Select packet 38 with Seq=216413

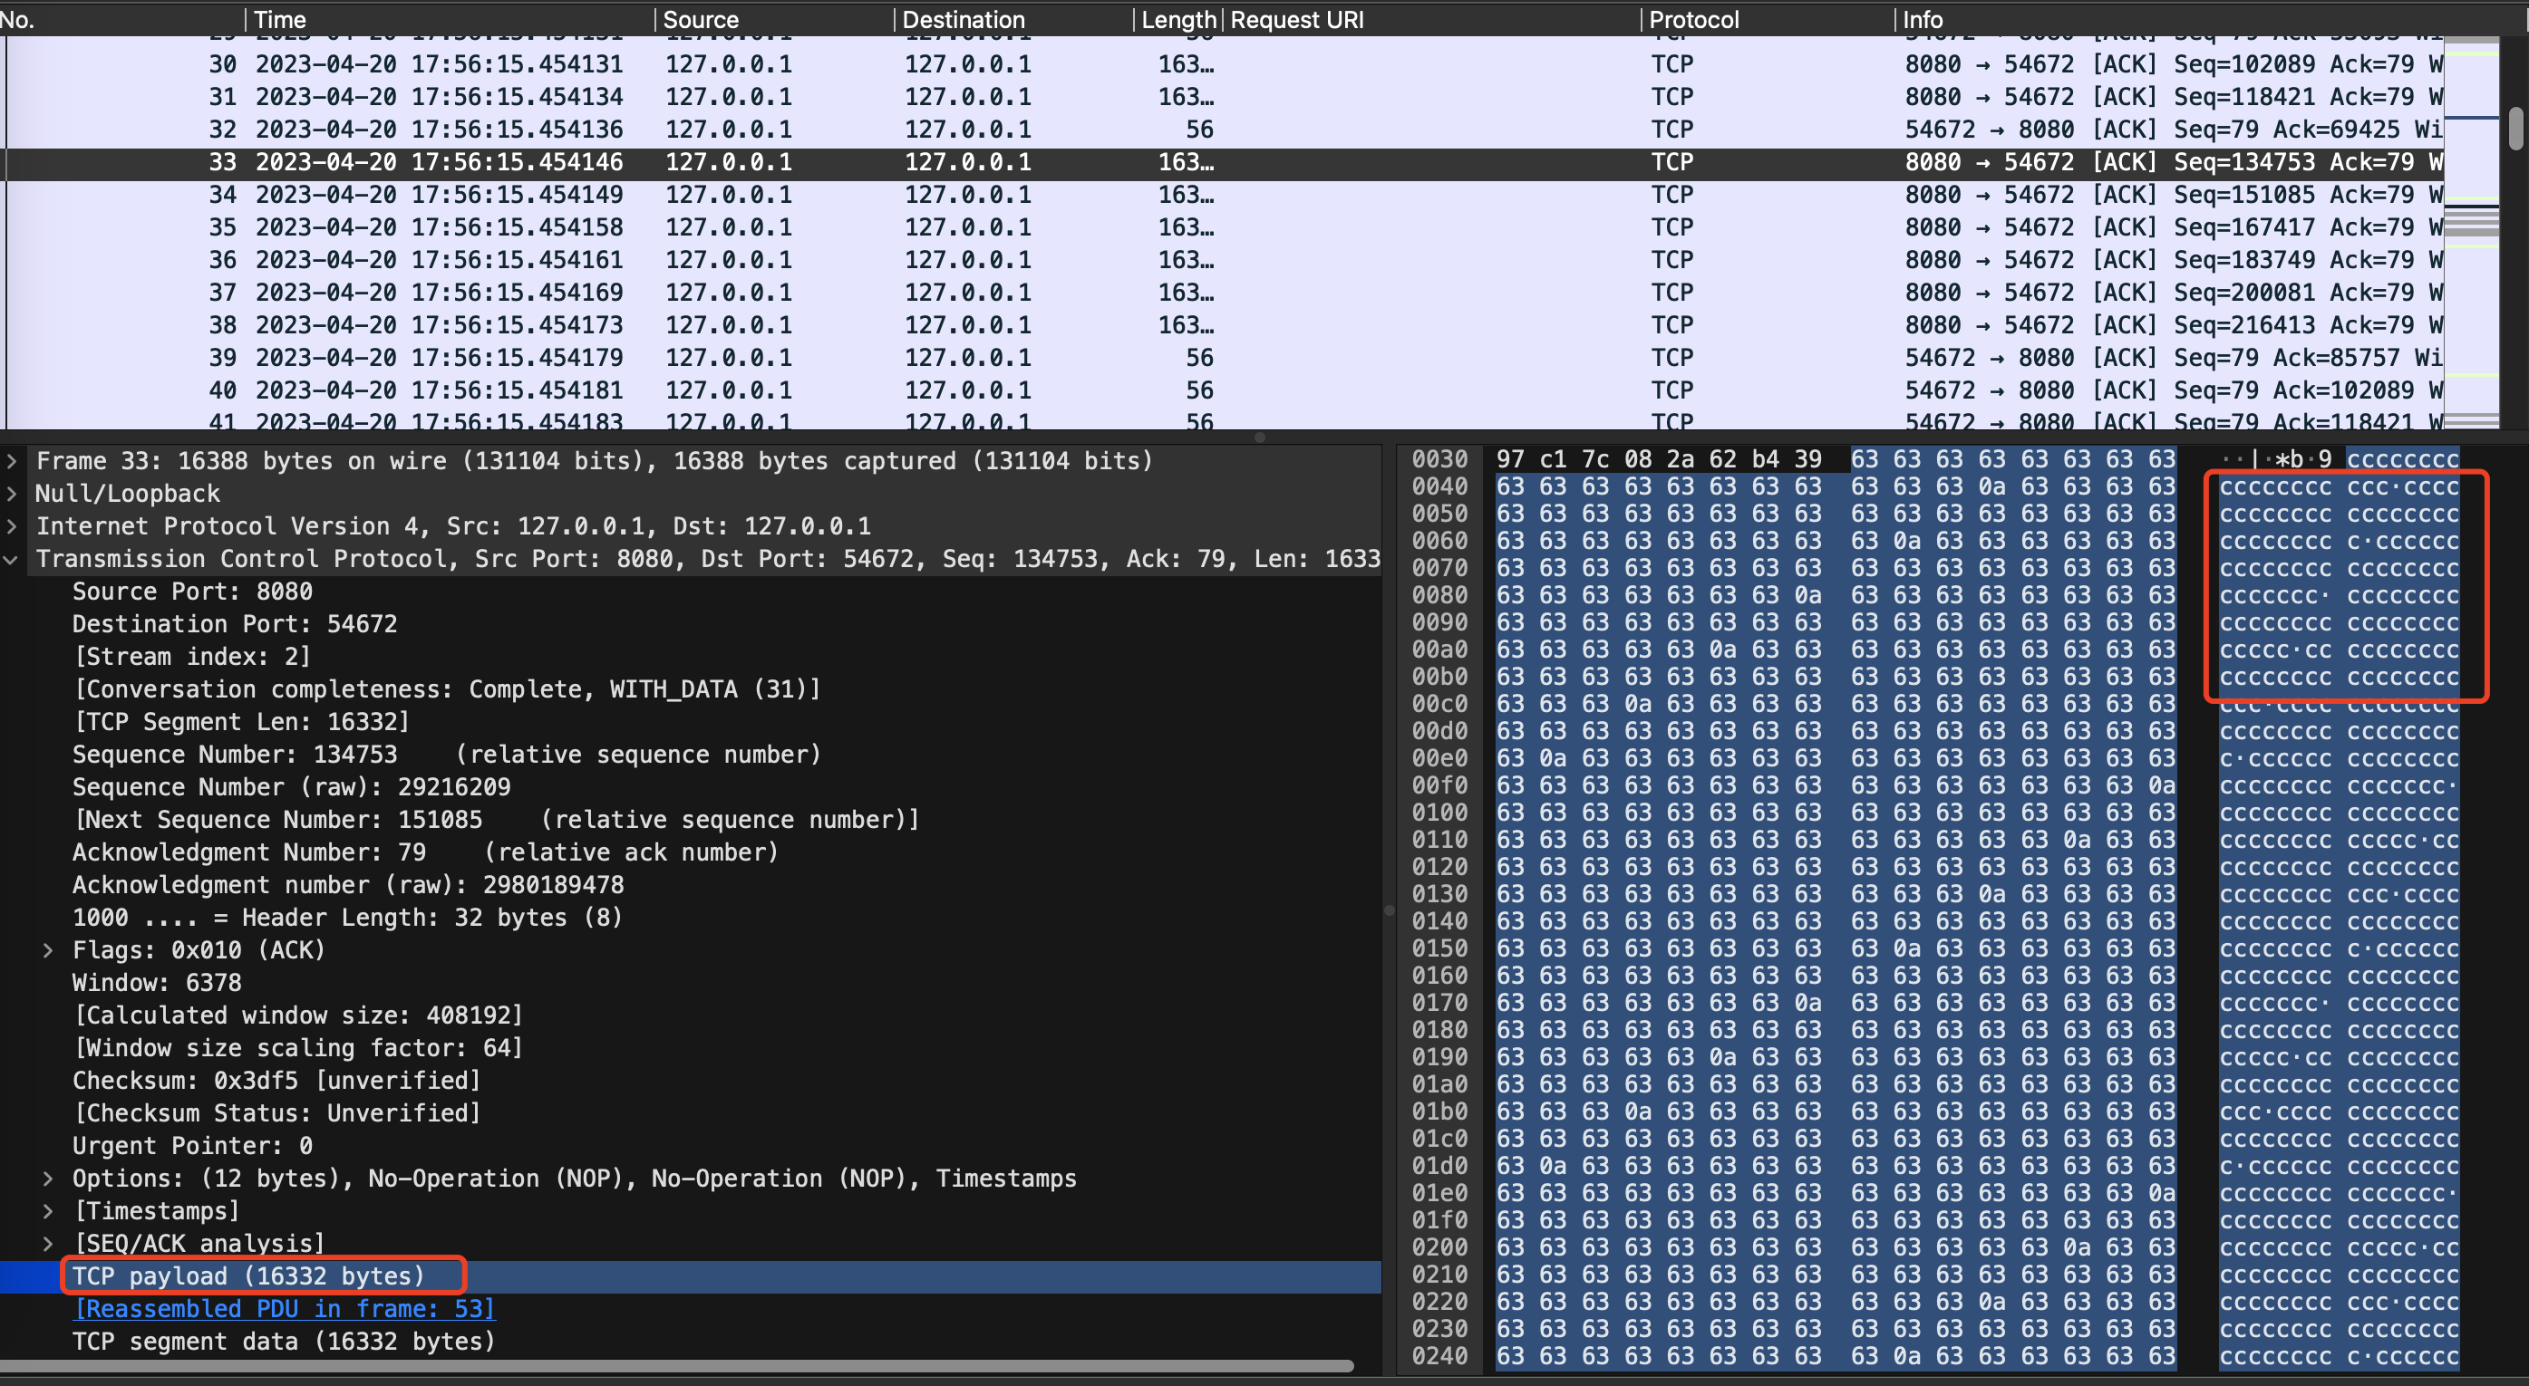[x=1222, y=324]
